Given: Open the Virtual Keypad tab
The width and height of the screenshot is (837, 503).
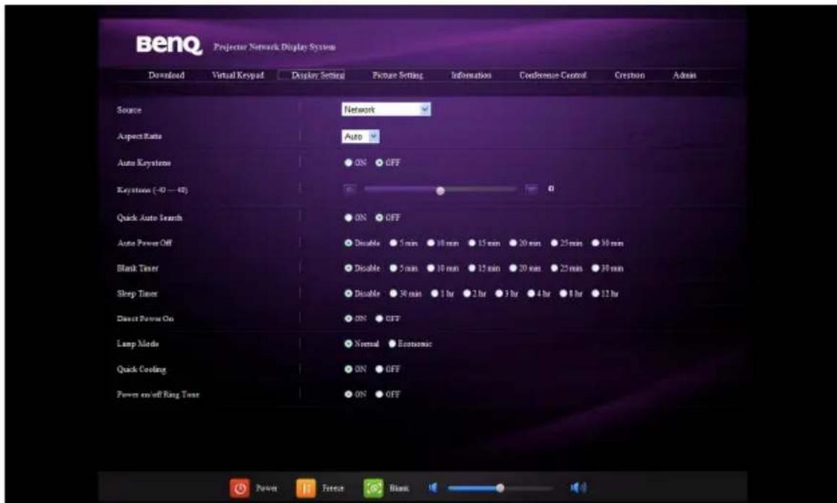Looking at the screenshot, I should (x=238, y=75).
